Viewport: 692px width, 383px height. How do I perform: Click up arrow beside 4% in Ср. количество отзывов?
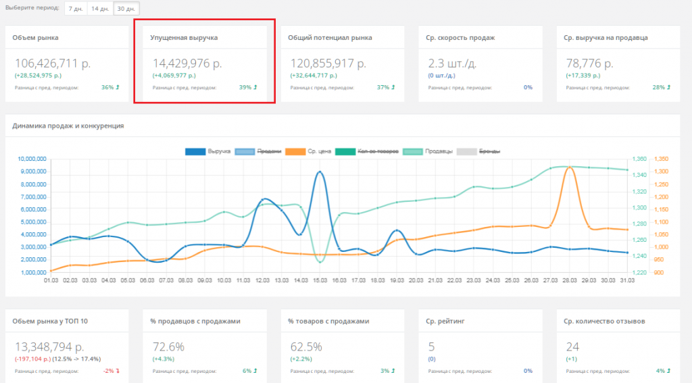pyautogui.click(x=670, y=371)
